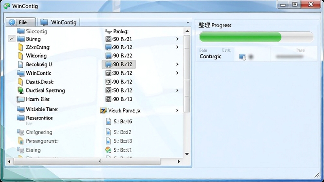Expand the Viouth Pame .x submenu arrow
Viewport: 324px width, 182px height.
tap(177, 110)
